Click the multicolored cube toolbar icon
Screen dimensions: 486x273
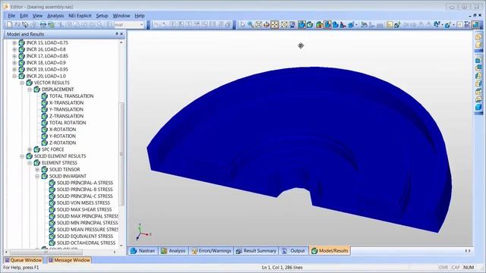coord(319,25)
